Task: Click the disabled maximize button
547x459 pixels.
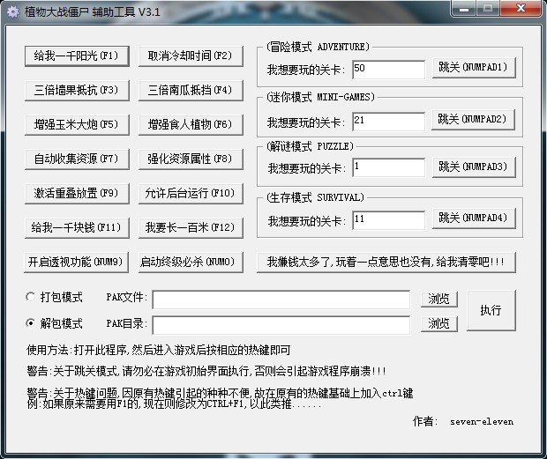Action: tap(488, 8)
